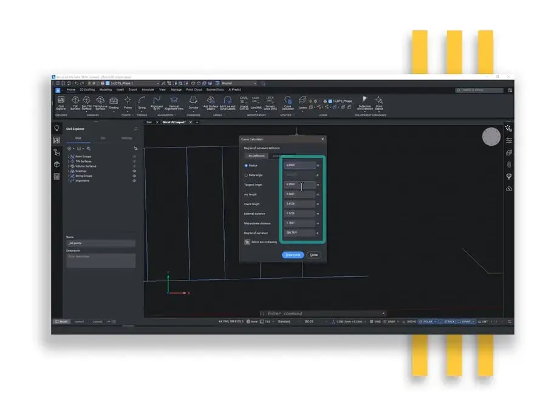Toggle visibility of String Groups item
Screen dimensions: 557x419
click(x=134, y=175)
